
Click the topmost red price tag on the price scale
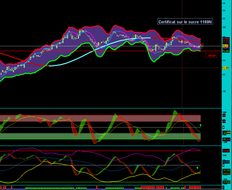226,39
